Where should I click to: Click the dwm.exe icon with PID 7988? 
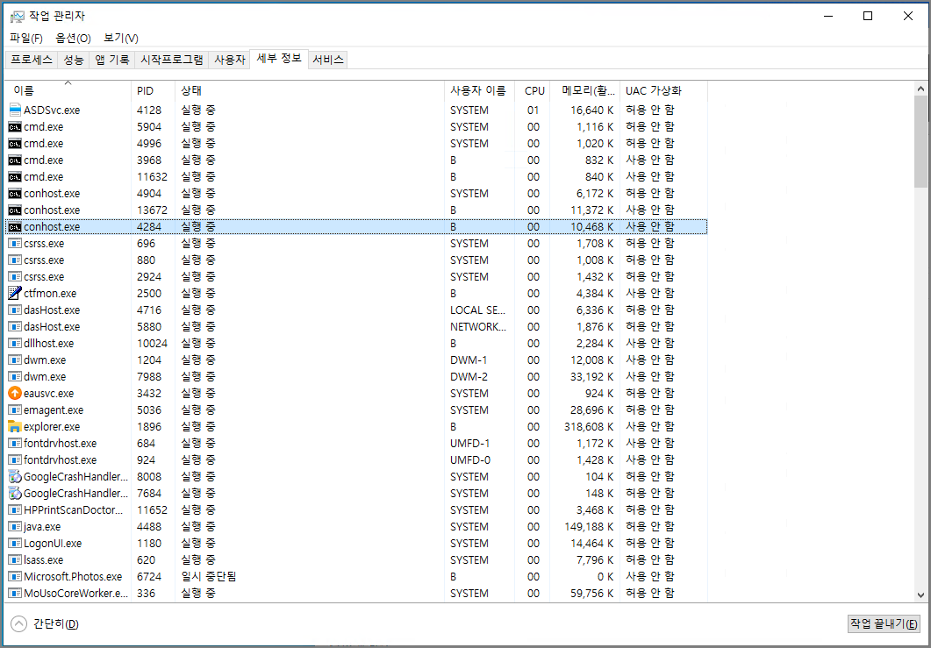[x=15, y=376]
